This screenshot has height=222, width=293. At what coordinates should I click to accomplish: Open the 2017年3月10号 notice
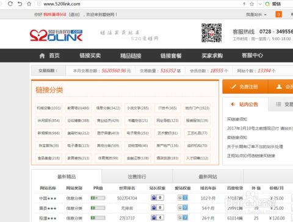260,128
